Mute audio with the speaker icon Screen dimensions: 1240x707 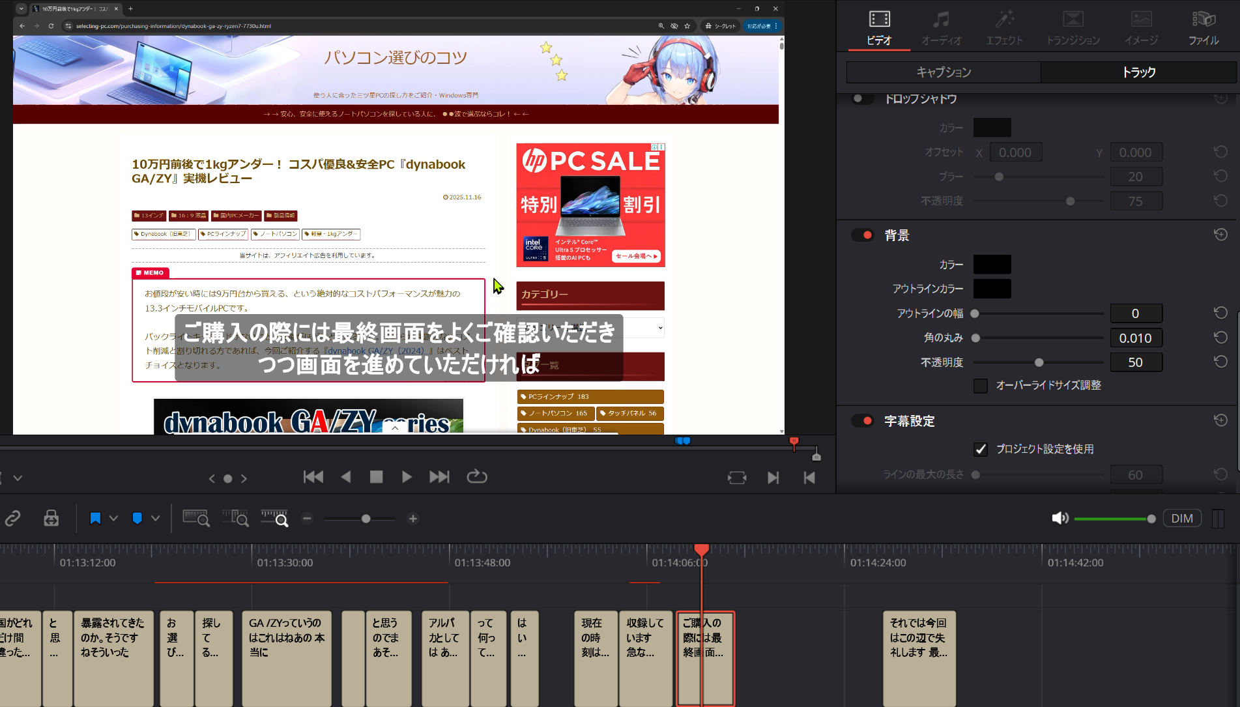pos(1060,519)
